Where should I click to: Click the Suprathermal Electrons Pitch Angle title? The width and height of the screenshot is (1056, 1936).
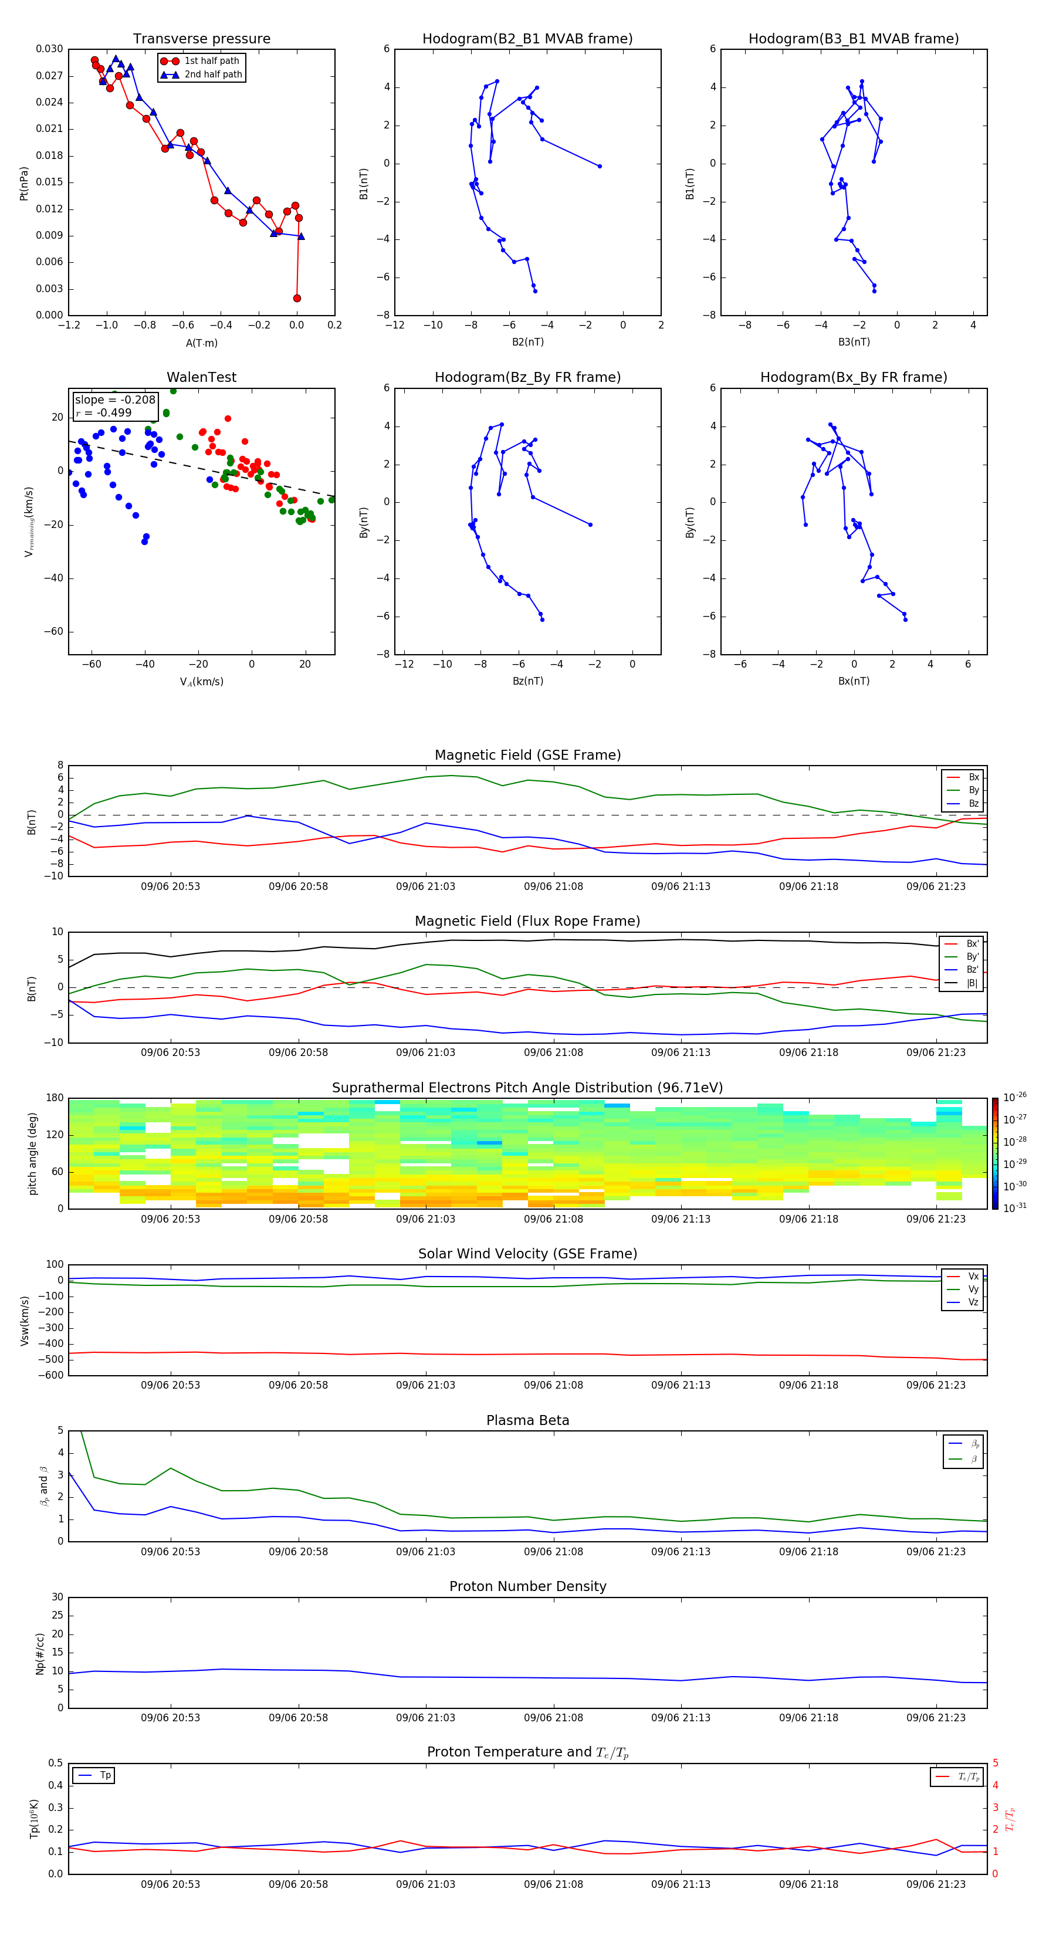[x=527, y=1088]
